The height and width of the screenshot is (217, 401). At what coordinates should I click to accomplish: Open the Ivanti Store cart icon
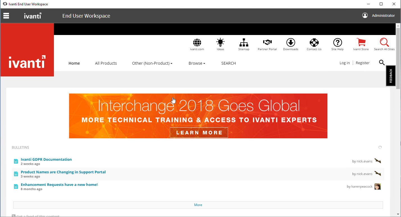tap(361, 43)
